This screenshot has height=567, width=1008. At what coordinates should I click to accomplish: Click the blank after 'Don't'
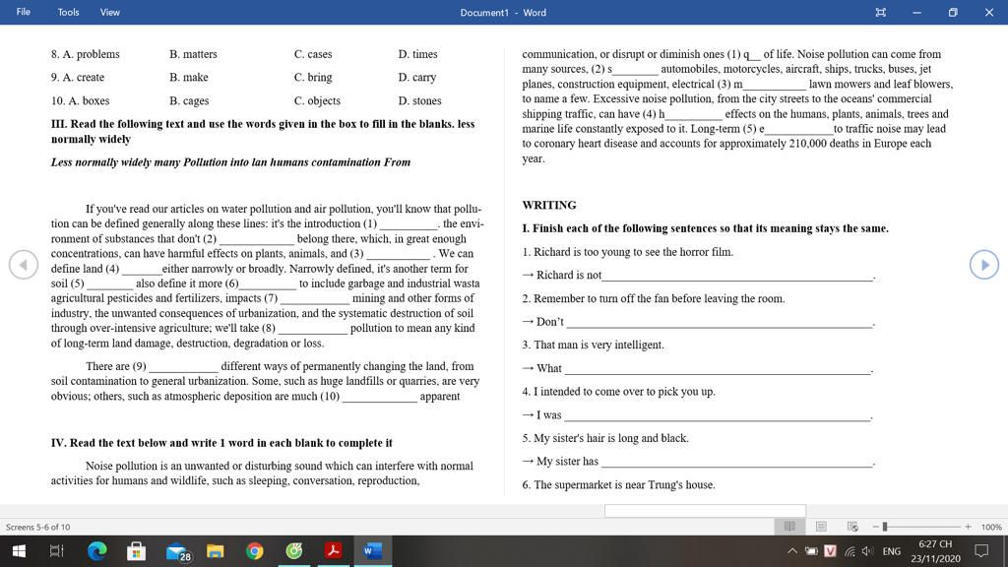tap(720, 322)
